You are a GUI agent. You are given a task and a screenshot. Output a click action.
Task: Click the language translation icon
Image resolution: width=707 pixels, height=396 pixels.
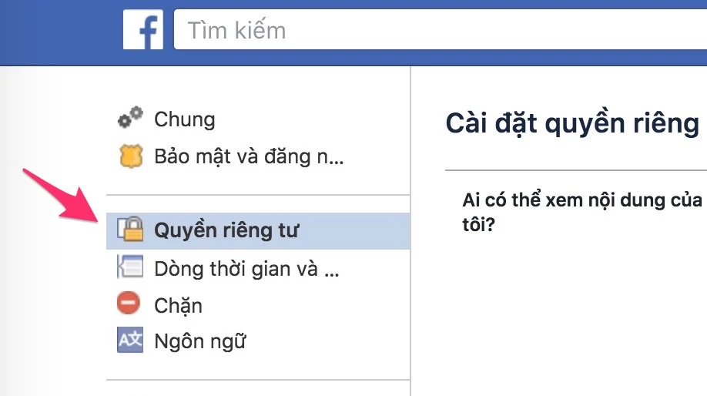(130, 340)
